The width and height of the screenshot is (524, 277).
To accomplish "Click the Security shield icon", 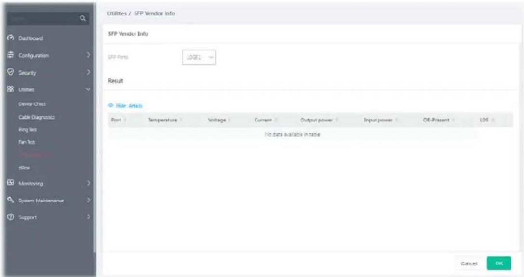I will 11,72.
